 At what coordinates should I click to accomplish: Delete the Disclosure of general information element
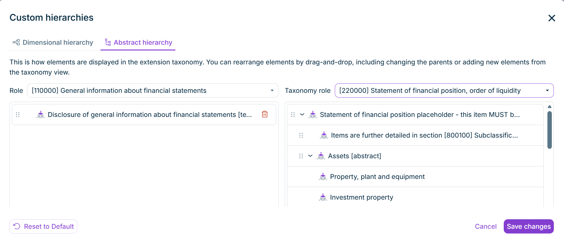(265, 115)
